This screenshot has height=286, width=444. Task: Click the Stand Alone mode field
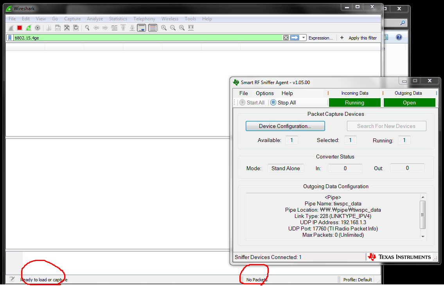[286, 168]
